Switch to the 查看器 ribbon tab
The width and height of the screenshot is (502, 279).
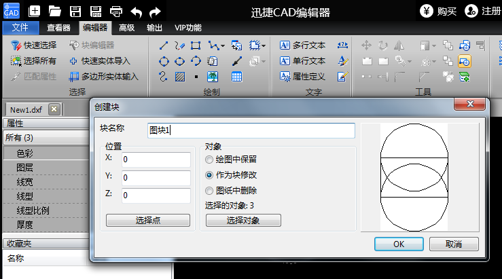[x=58, y=28]
